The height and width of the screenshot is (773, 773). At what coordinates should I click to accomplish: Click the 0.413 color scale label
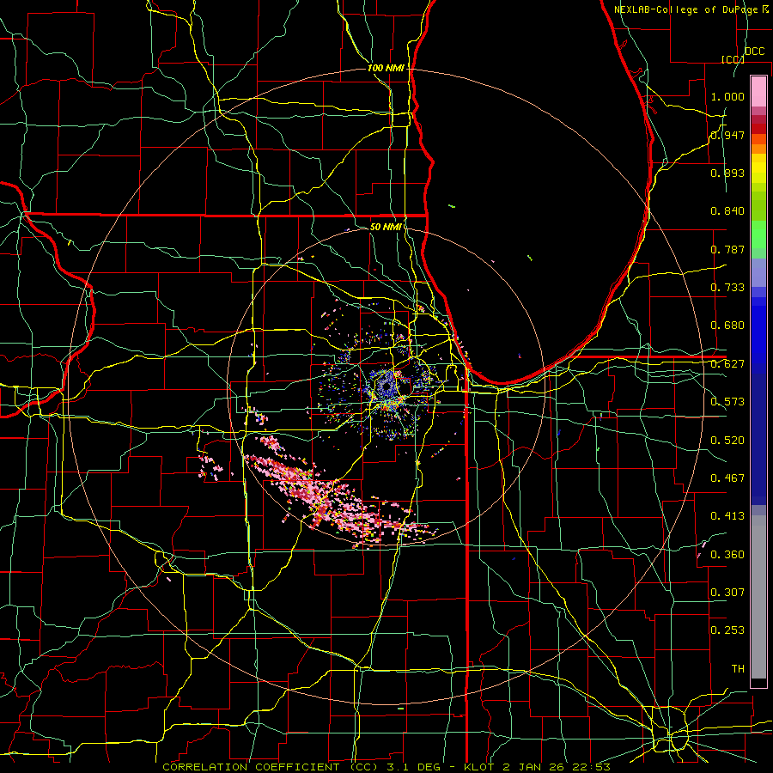click(727, 516)
